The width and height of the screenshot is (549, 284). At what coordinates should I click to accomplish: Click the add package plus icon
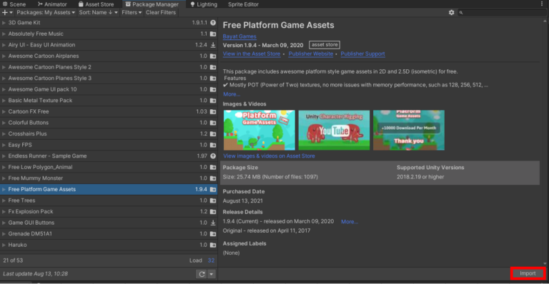coord(5,12)
